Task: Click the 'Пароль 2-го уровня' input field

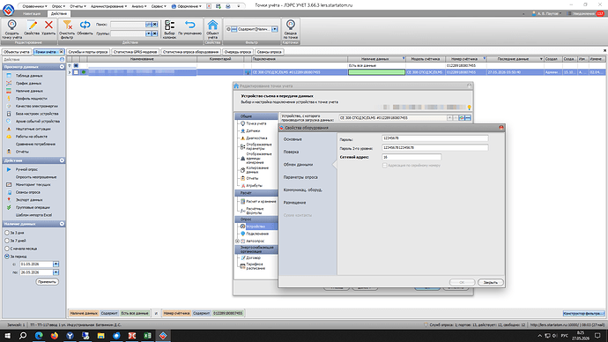Action: (x=434, y=148)
